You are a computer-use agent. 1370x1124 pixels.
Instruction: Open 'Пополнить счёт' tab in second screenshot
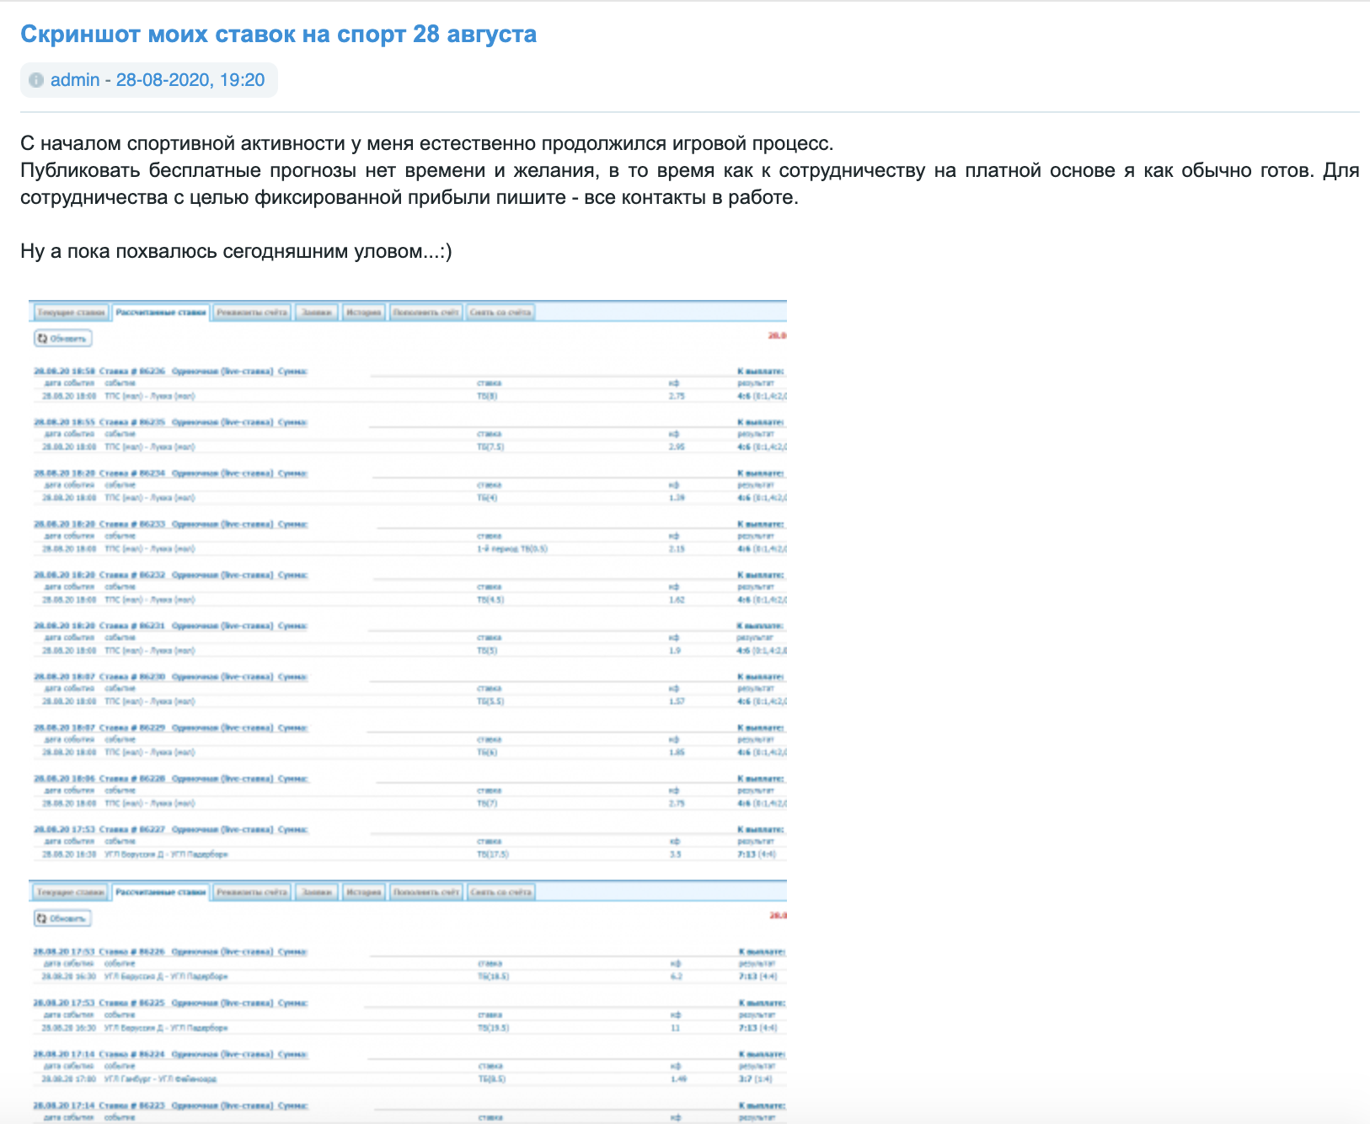point(427,892)
